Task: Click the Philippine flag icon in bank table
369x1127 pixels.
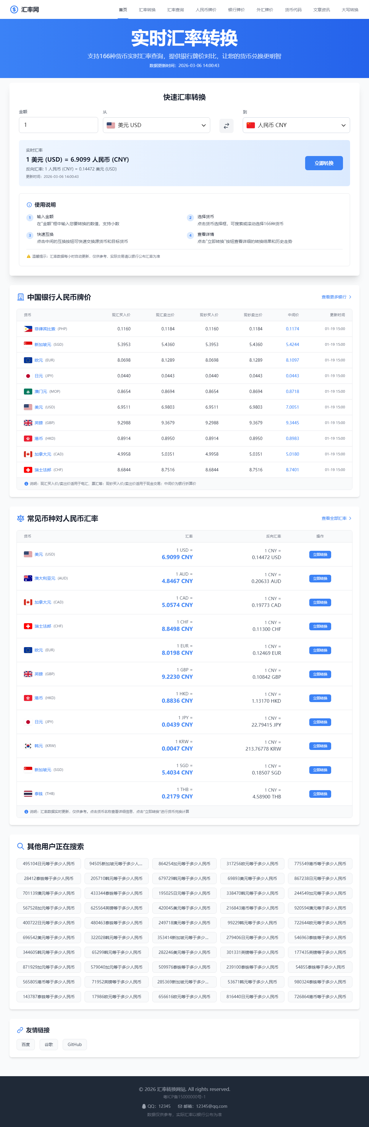Action: click(28, 329)
